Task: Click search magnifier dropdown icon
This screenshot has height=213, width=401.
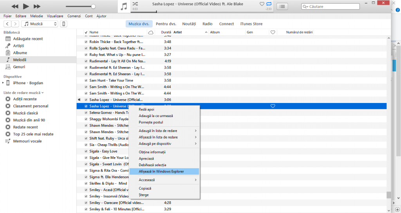Action: click(305, 7)
